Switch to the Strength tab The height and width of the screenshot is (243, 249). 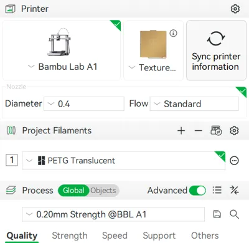click(x=70, y=236)
